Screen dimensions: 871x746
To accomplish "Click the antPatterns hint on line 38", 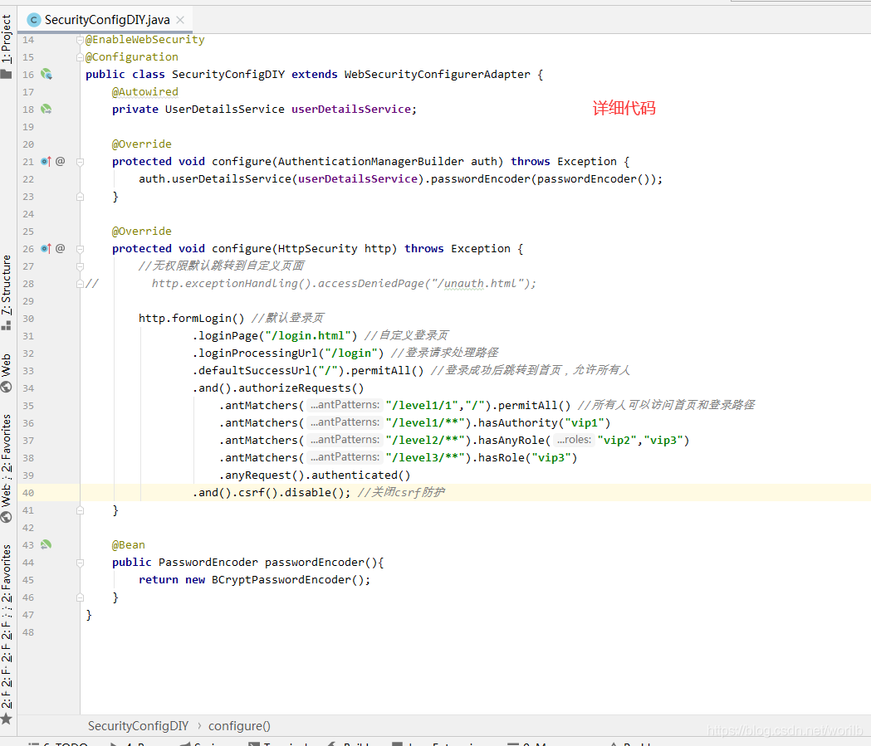I will tap(345, 457).
